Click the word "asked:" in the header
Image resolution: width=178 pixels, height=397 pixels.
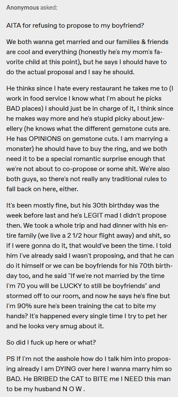click(49, 8)
